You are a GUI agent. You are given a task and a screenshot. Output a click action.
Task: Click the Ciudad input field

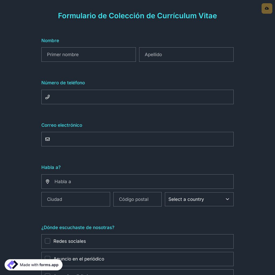[x=76, y=199]
